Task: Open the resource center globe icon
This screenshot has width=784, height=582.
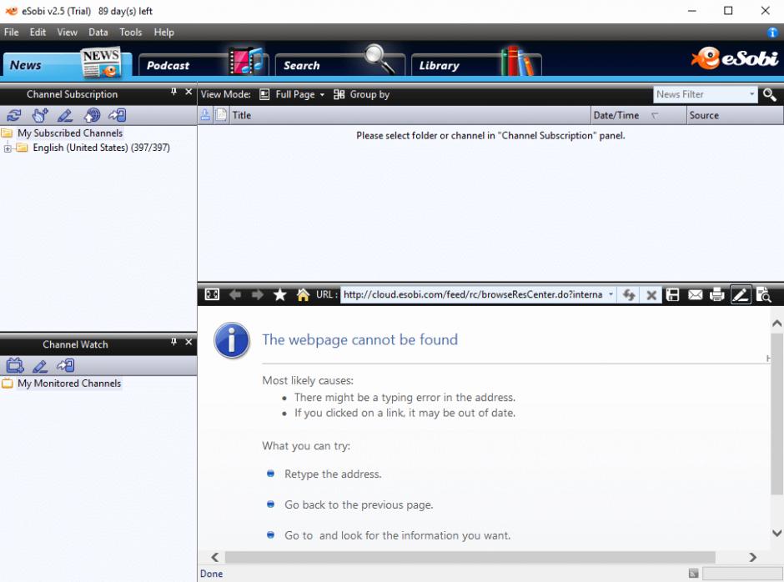Action: point(92,116)
